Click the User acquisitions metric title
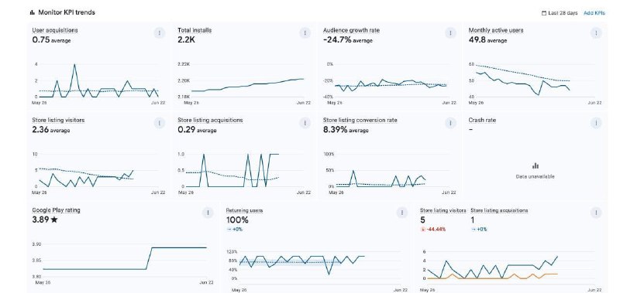Screen dimensions: 620x293 click(55, 30)
